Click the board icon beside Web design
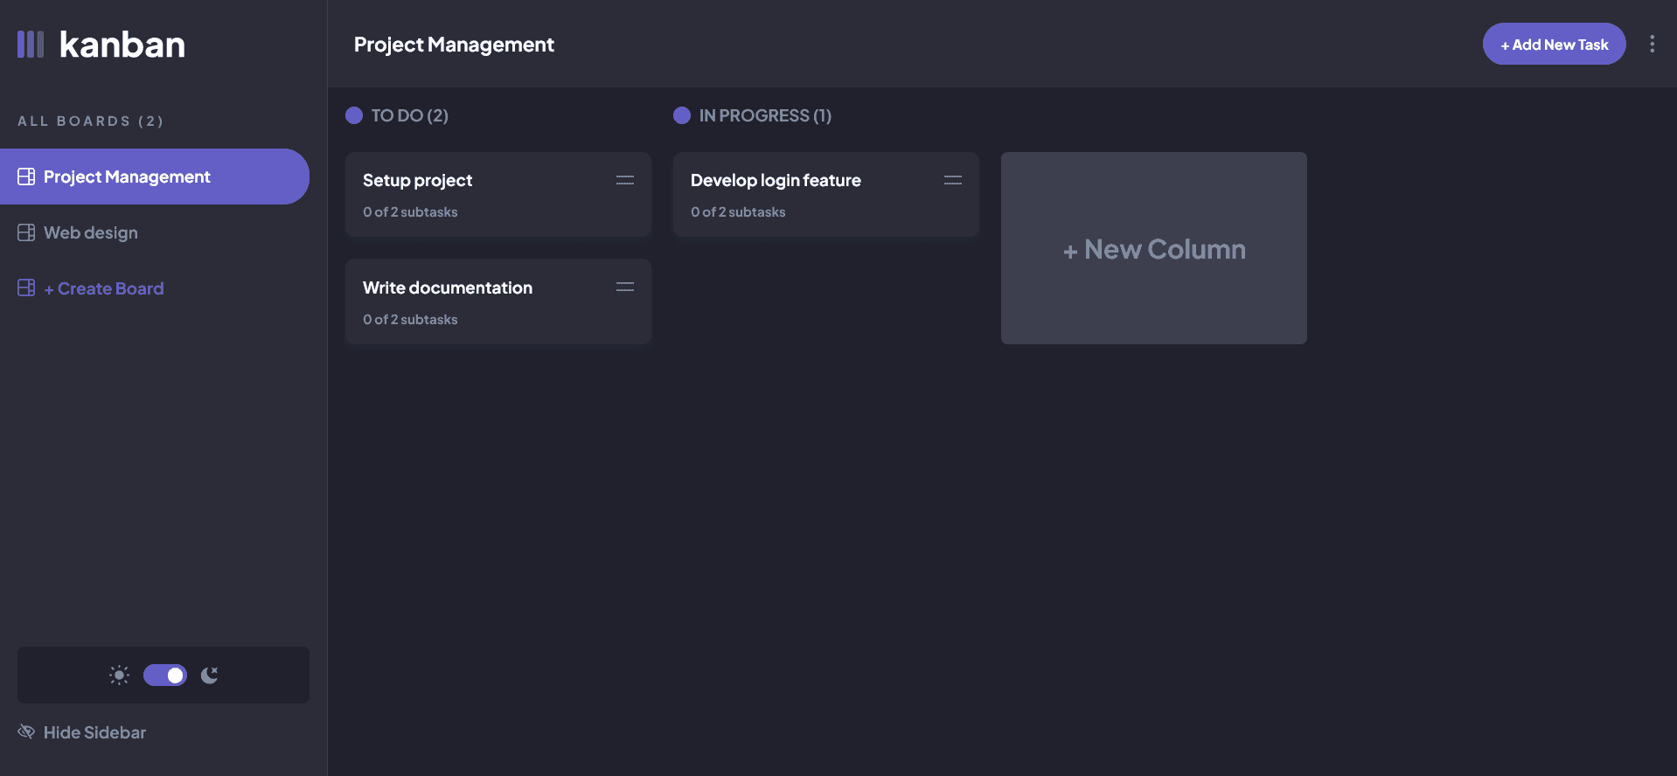The width and height of the screenshot is (1677, 776). (x=26, y=232)
